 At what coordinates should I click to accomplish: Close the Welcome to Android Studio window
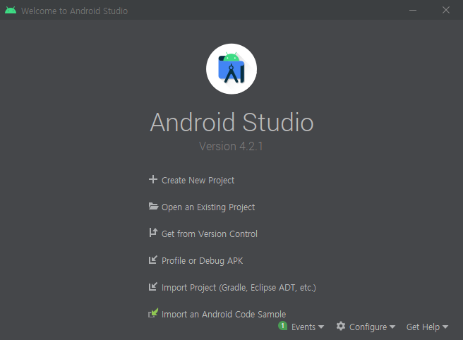(446, 10)
